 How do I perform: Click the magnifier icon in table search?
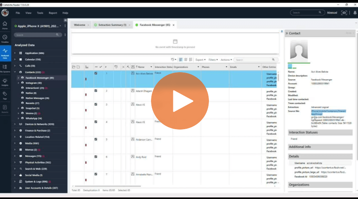click(x=273, y=60)
